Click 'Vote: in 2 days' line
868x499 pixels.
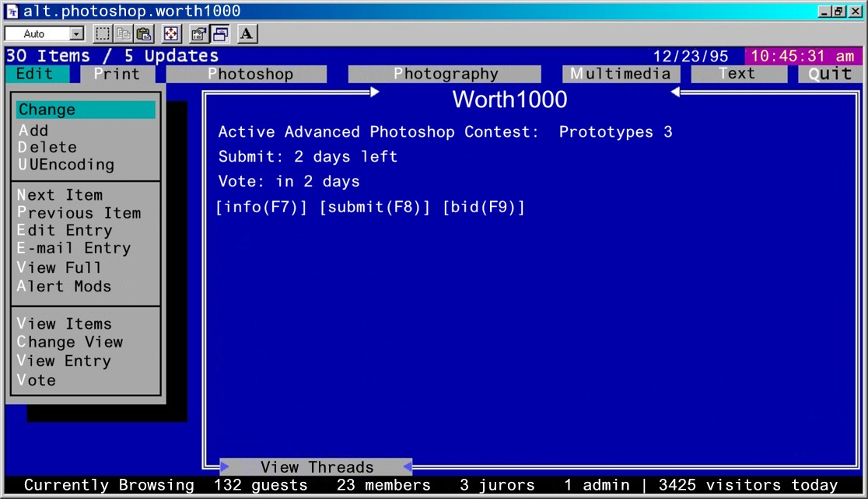coord(289,181)
